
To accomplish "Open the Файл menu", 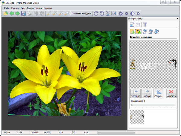I will tap(7, 8).
